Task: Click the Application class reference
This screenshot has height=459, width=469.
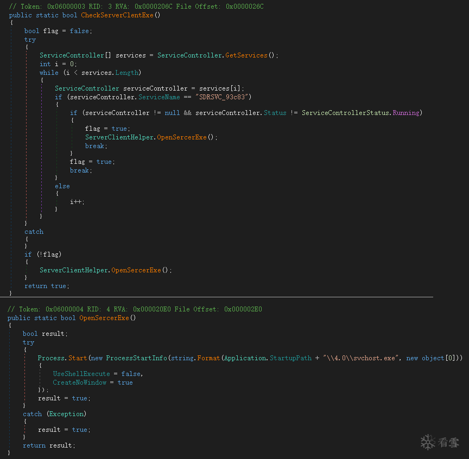Action: (x=245, y=358)
